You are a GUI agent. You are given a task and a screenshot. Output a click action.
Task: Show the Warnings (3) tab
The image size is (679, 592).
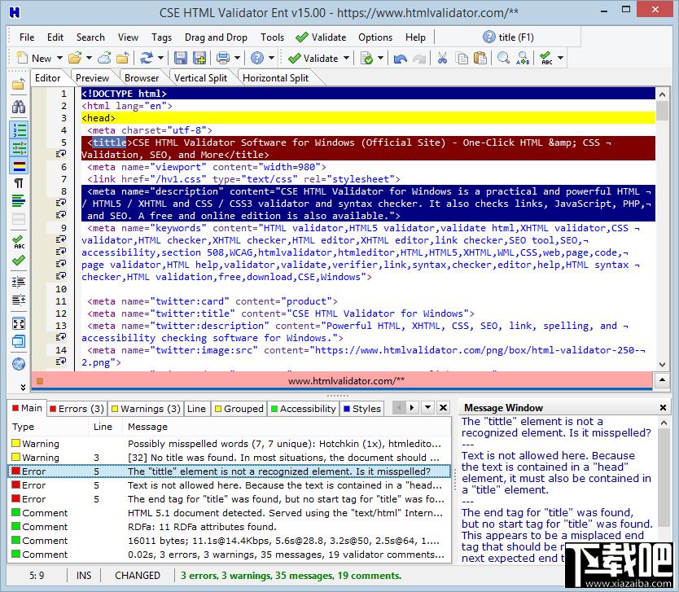(146, 409)
